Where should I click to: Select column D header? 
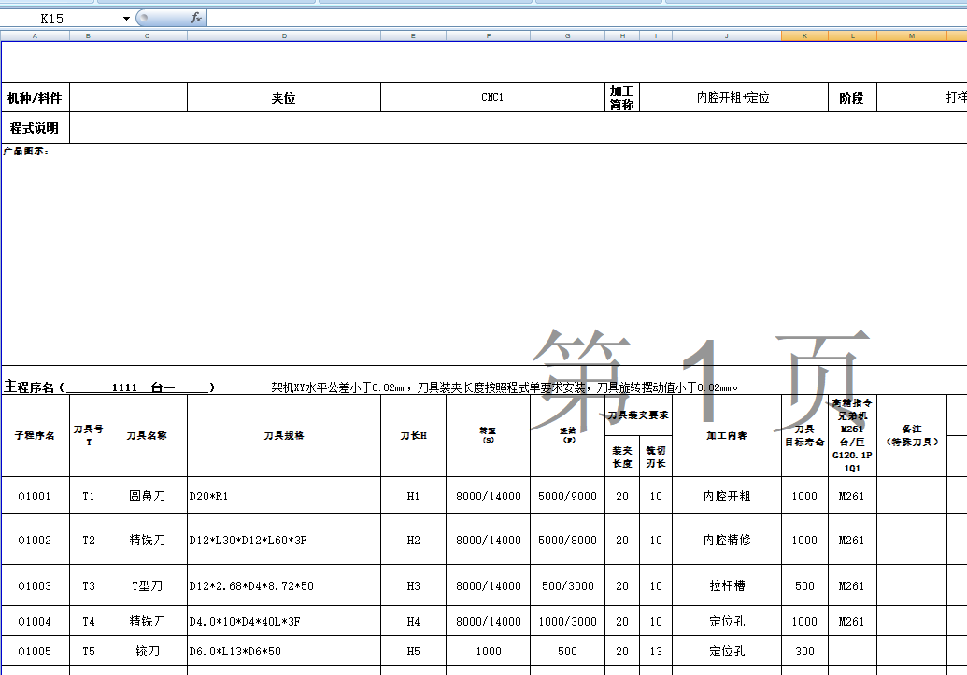click(x=284, y=35)
